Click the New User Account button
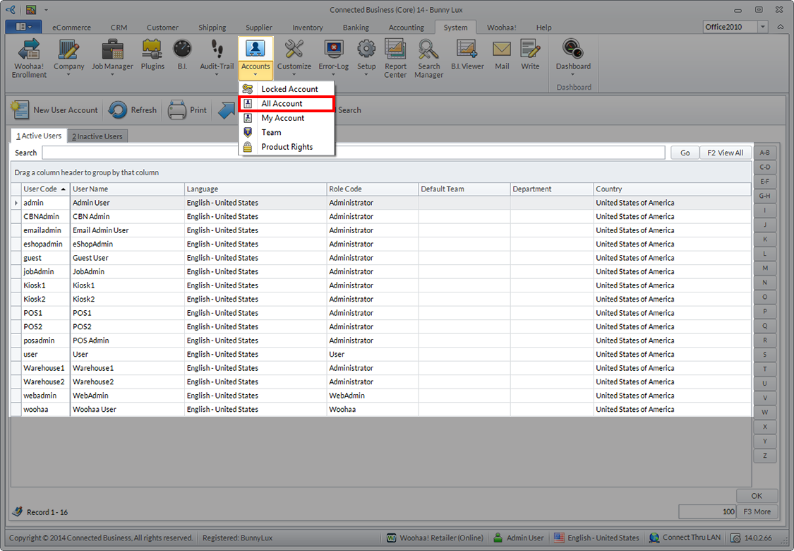Image resolution: width=794 pixels, height=551 pixels. 55,110
